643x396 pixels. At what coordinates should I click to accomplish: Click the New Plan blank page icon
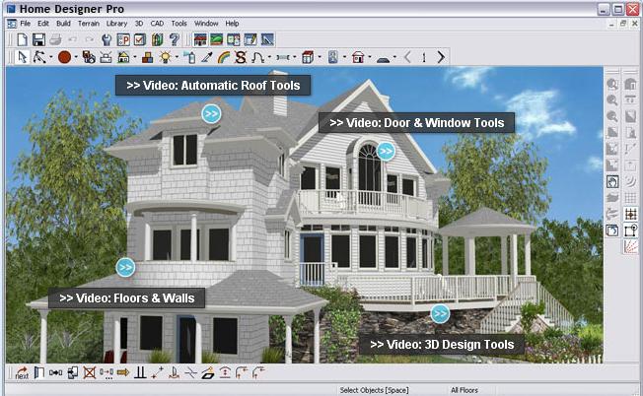tap(22, 39)
